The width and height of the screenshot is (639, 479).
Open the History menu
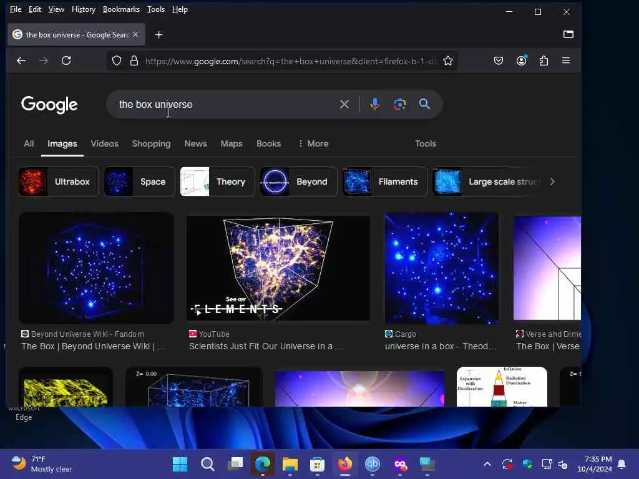[x=84, y=9]
